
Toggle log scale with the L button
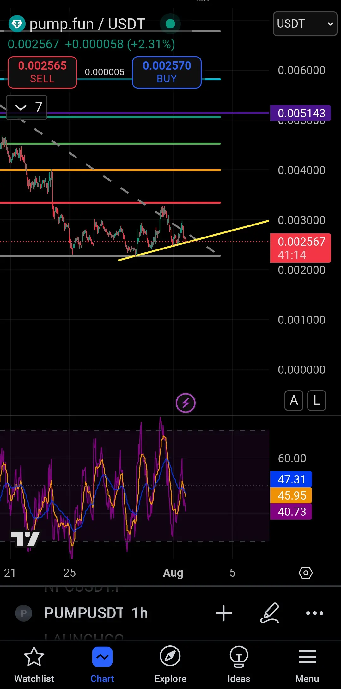(317, 401)
